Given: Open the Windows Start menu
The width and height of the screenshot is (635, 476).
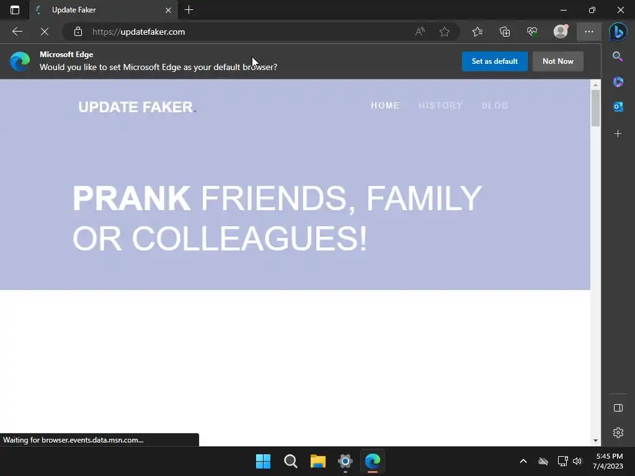Looking at the screenshot, I should 263,461.
